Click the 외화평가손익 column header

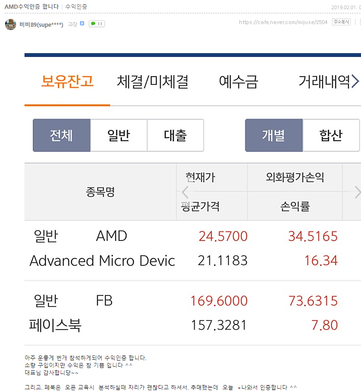295,177
